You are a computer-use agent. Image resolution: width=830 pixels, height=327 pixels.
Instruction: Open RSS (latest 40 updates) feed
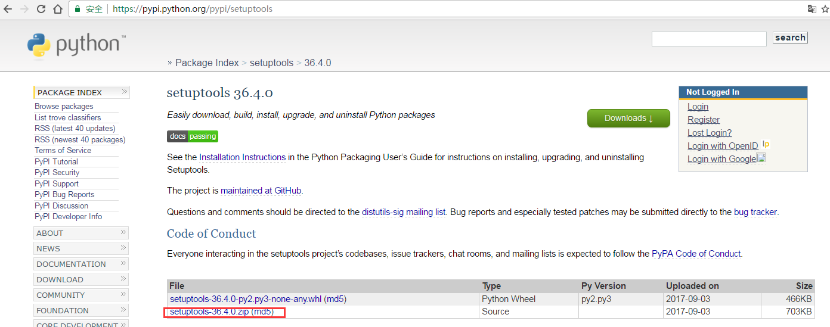[x=75, y=128]
